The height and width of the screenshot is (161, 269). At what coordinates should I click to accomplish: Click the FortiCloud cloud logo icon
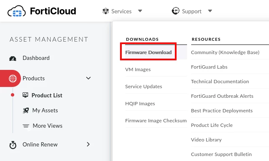pos(17,11)
